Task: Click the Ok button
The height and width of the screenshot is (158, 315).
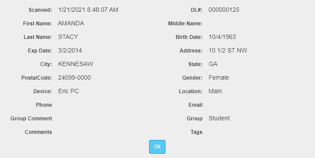Action: (x=157, y=147)
